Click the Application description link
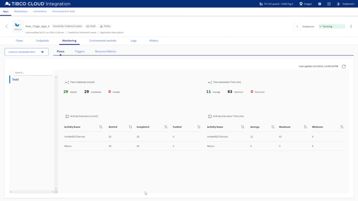 click(x=111, y=32)
